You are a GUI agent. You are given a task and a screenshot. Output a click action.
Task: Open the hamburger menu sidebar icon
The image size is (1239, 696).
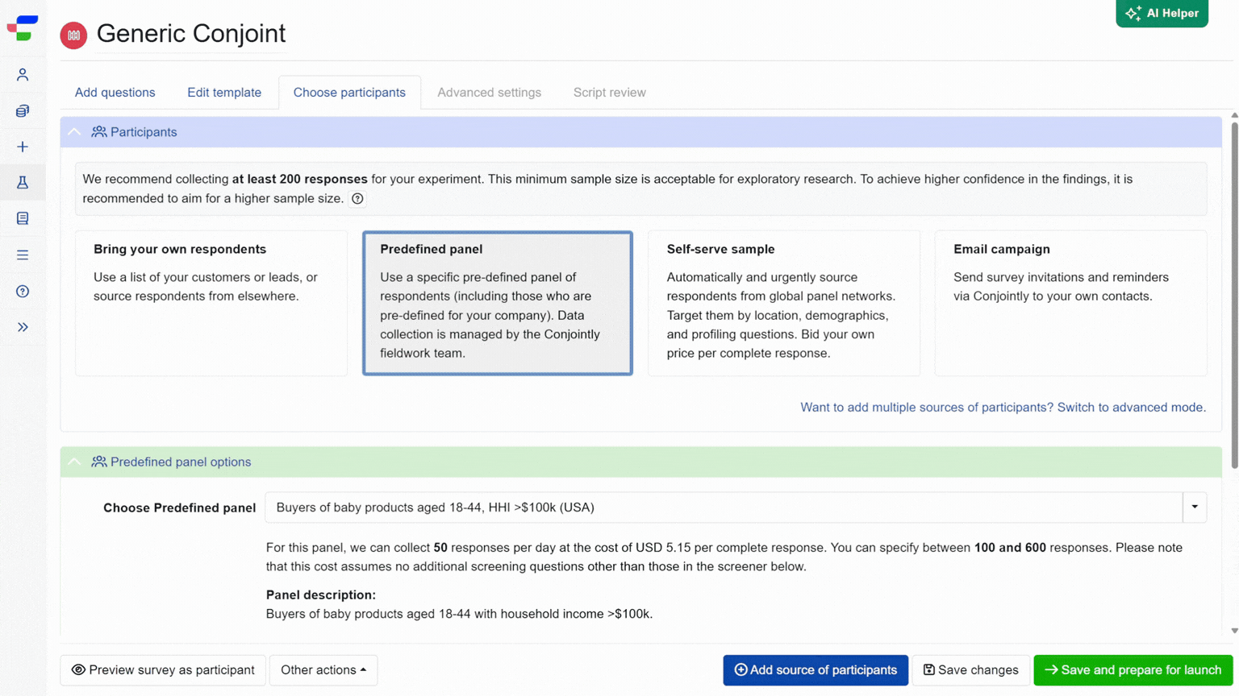click(x=23, y=255)
